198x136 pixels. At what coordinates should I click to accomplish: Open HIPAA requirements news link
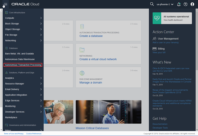172,103
